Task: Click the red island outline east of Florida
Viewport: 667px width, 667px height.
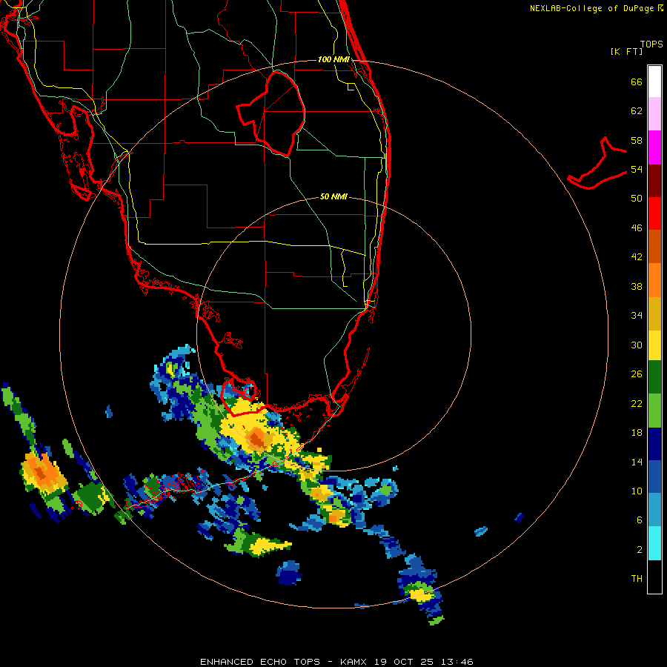Action: coord(597,163)
